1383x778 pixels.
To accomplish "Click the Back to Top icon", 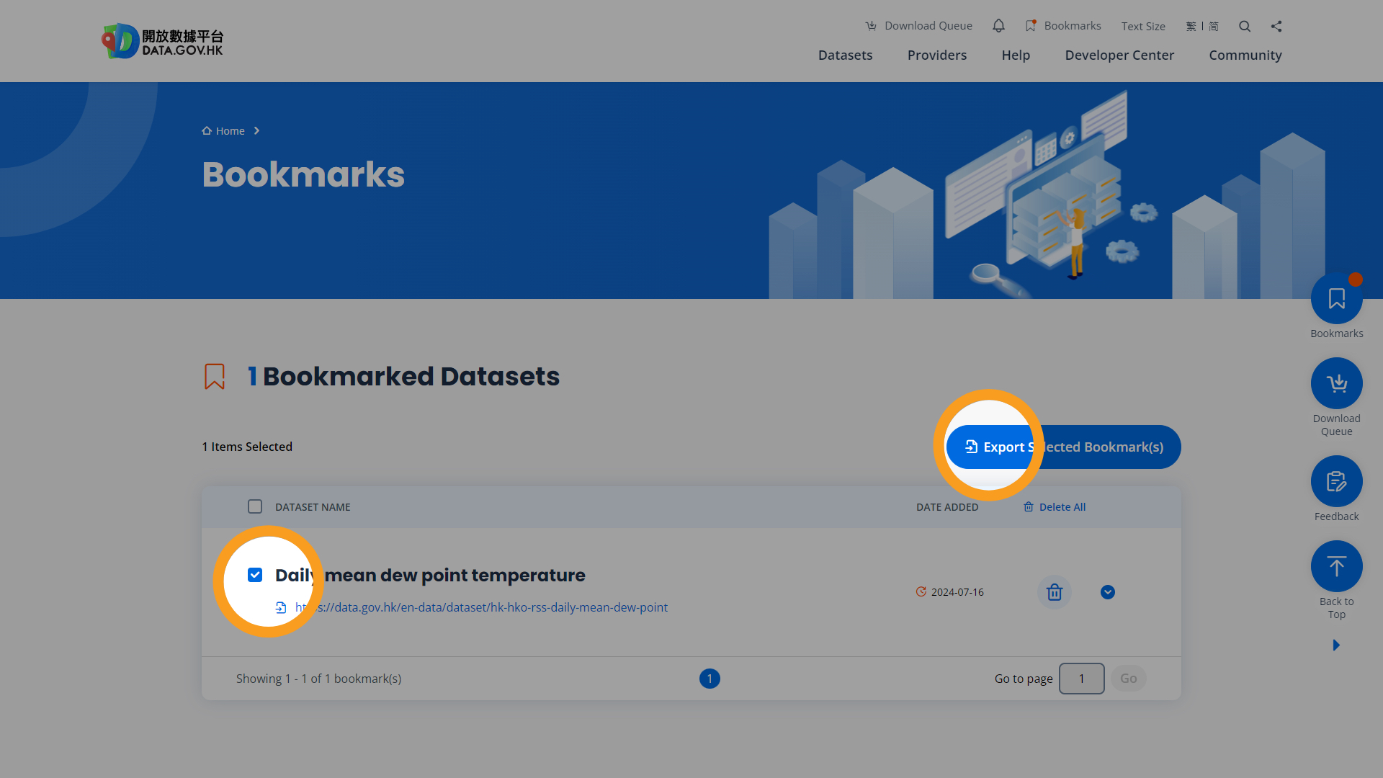I will coord(1336,565).
